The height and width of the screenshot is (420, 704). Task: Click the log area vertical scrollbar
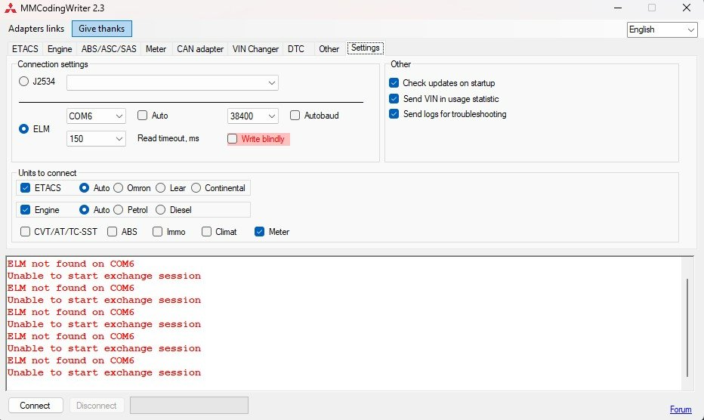point(688,327)
